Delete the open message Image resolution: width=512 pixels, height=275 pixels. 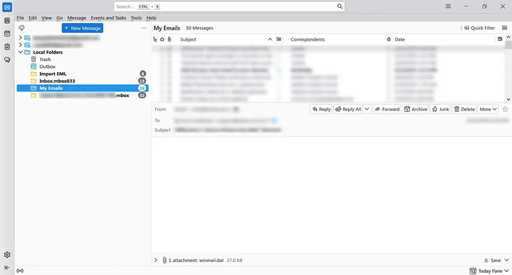464,109
